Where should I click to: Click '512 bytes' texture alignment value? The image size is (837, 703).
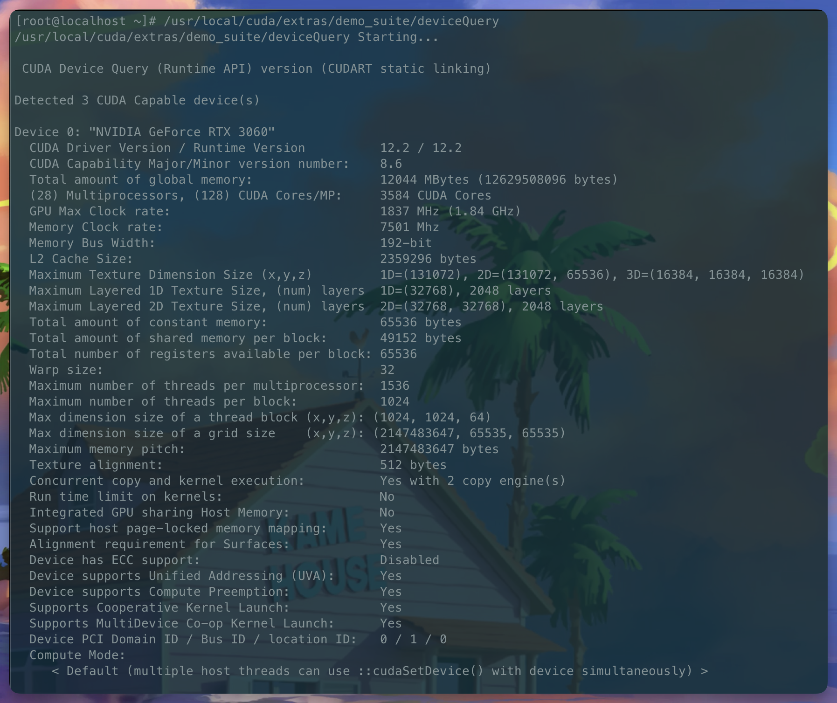413,465
